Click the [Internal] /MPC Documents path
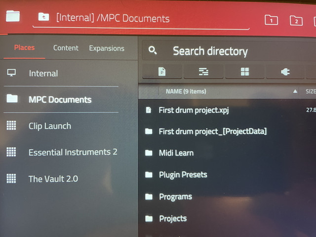Screen dimensions: 316x237 tap(113, 18)
